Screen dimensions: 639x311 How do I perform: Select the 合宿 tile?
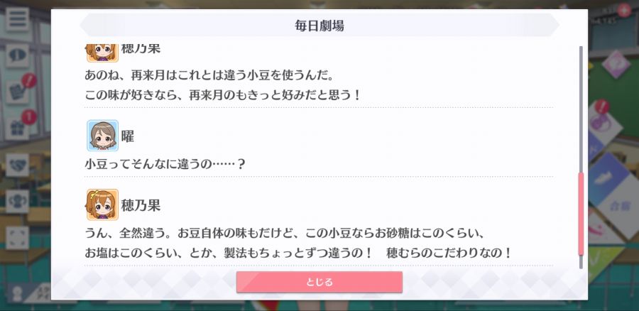[621, 206]
